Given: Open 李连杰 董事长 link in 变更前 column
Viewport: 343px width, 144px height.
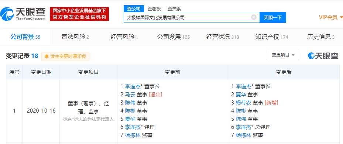Looking at the screenshot, I should (133, 86).
